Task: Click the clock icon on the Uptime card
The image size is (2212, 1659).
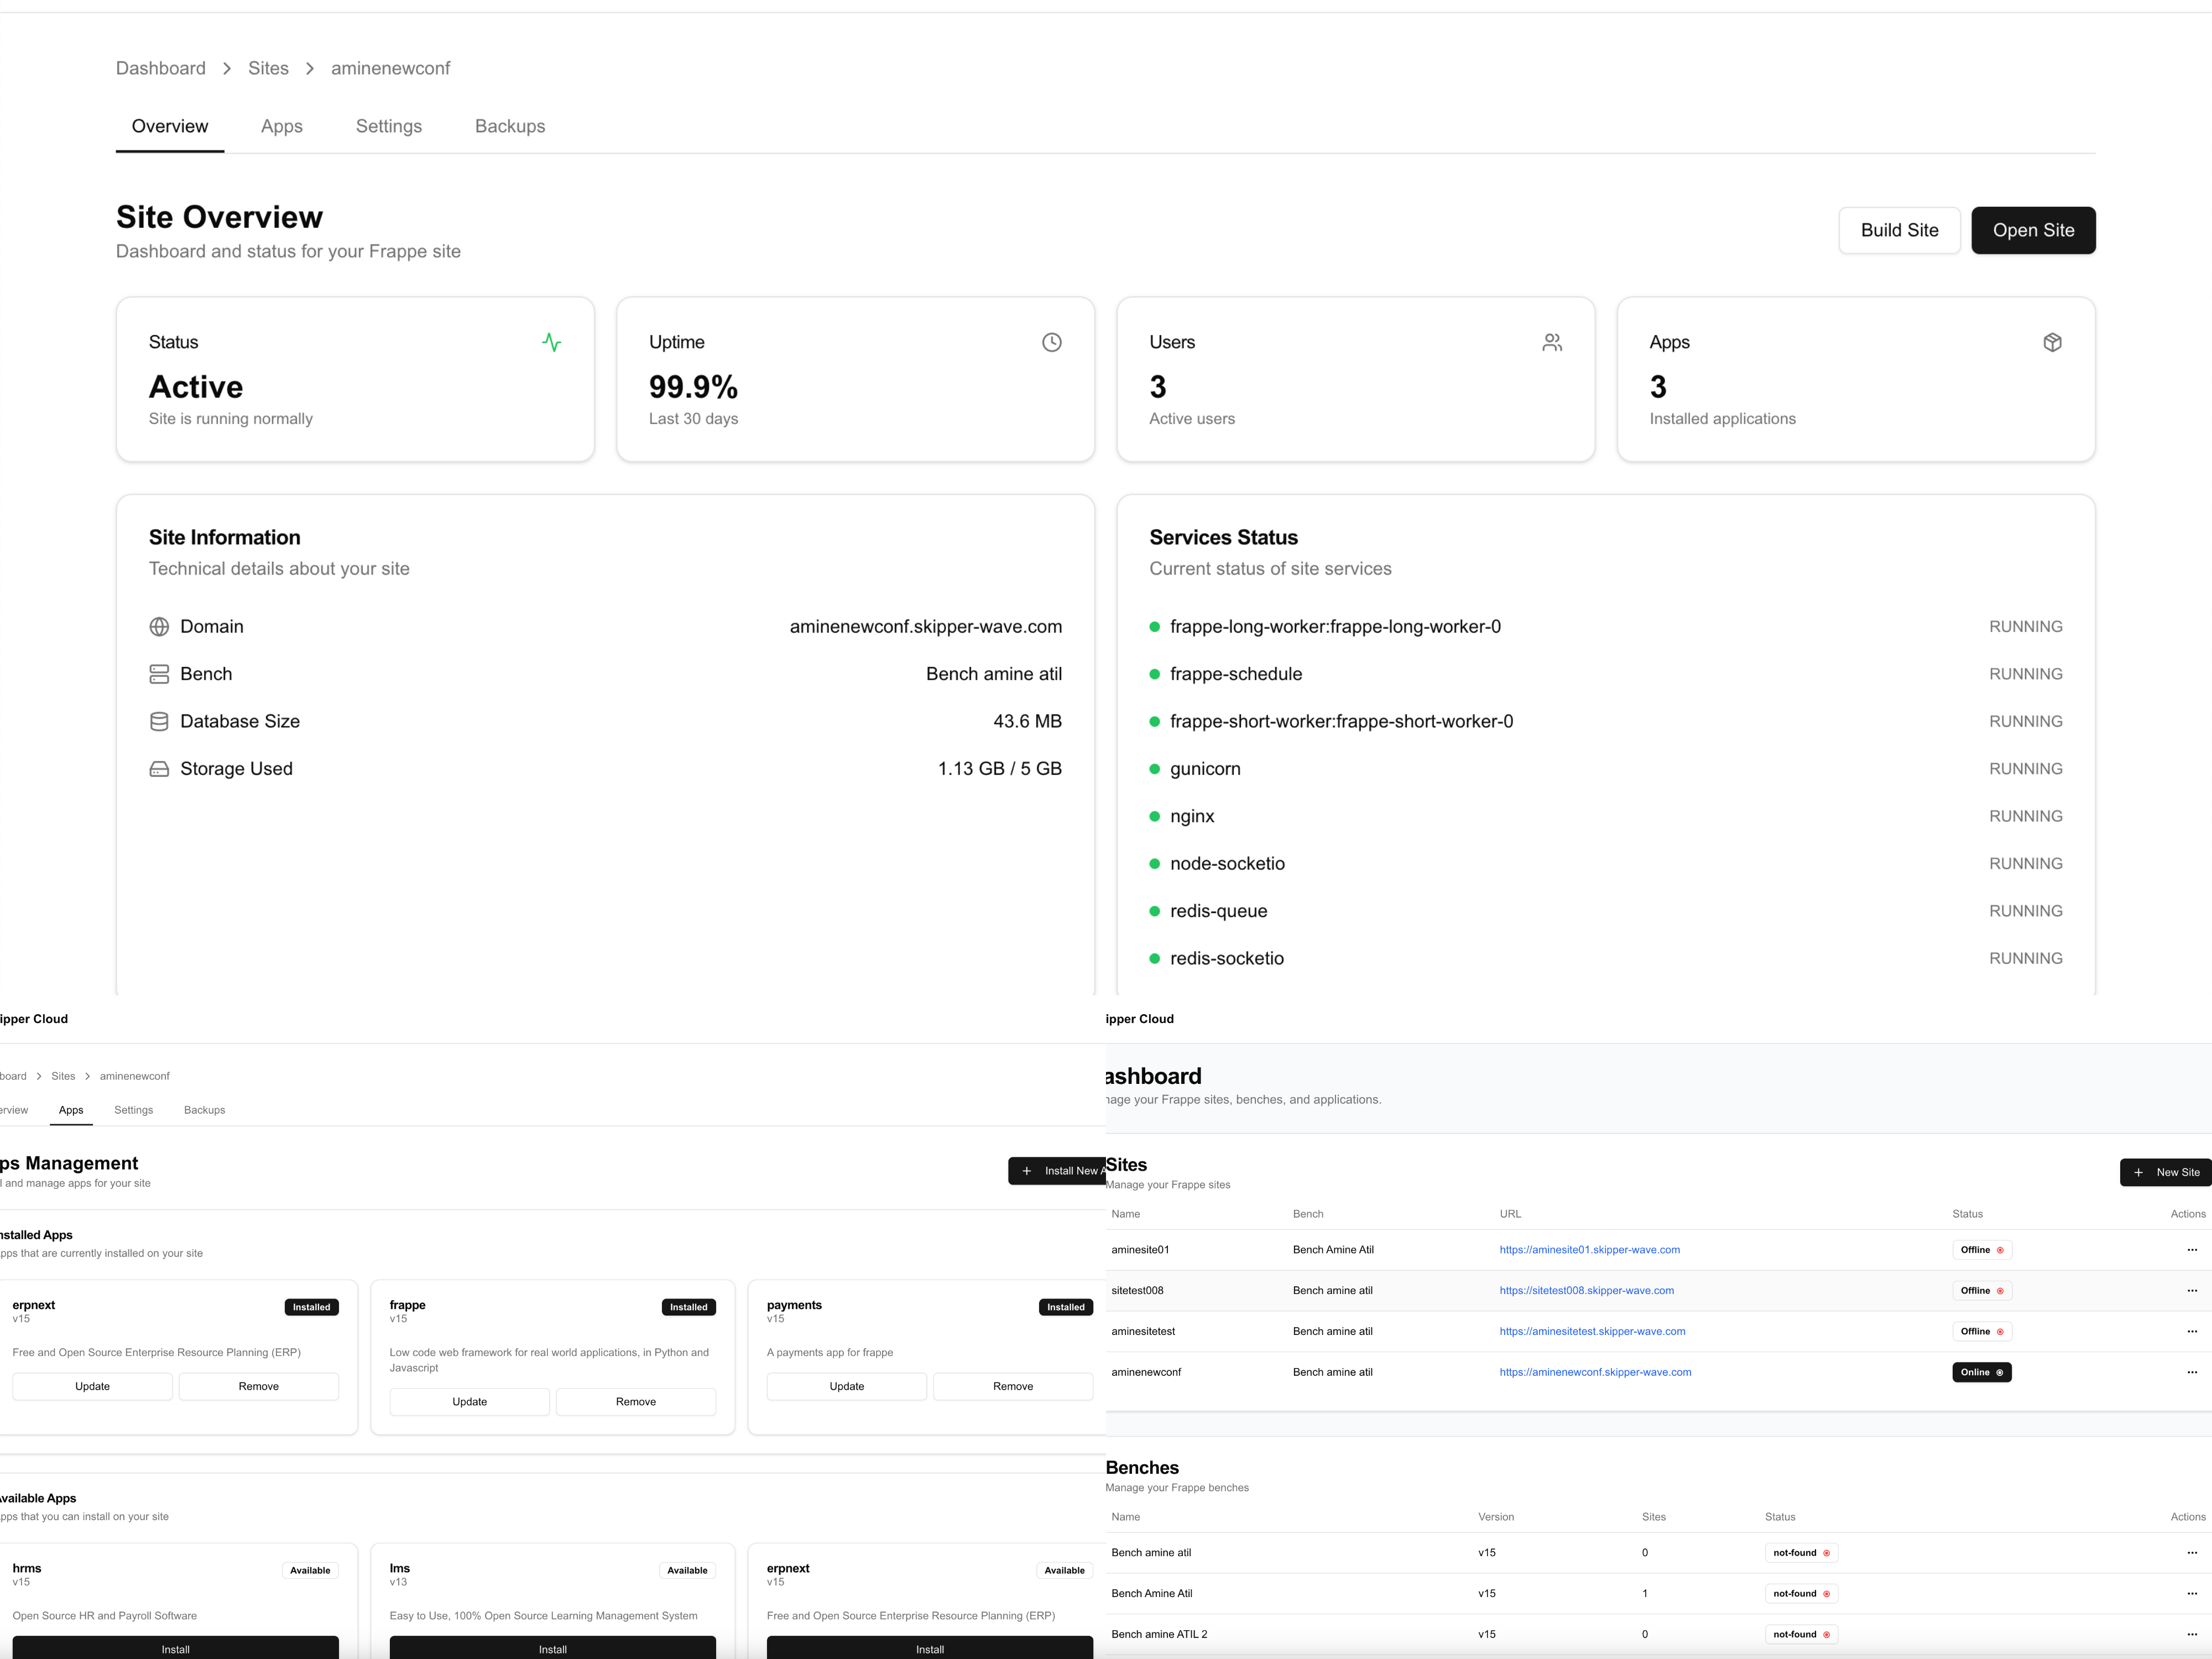Action: pos(1051,342)
